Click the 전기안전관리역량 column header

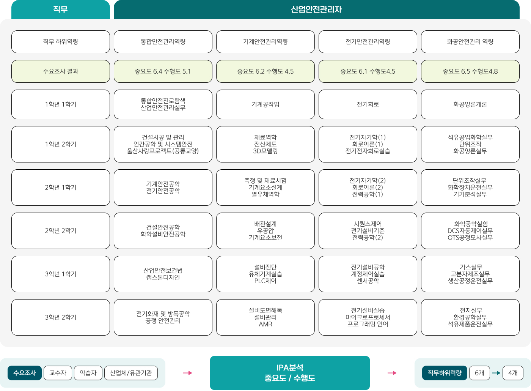[368, 42]
